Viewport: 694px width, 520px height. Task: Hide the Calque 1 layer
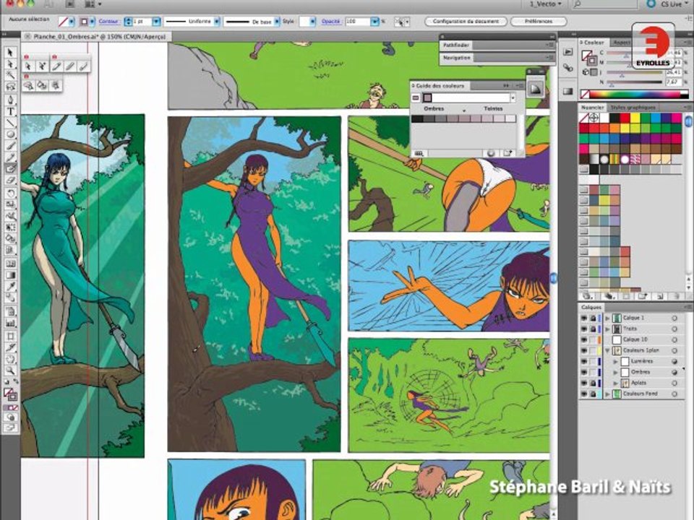point(584,318)
